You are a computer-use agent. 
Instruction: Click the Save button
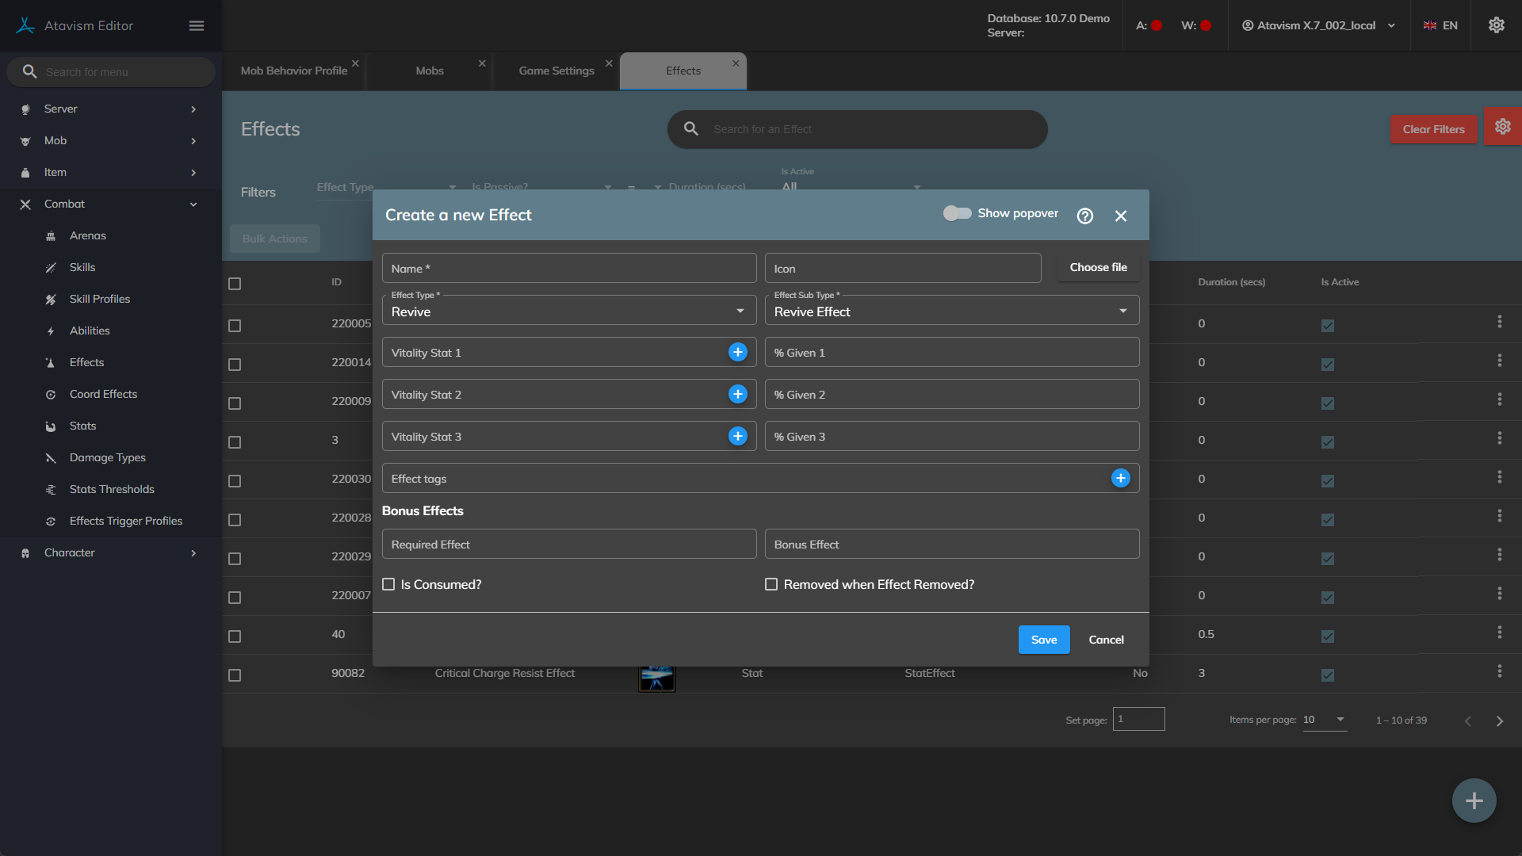click(x=1043, y=640)
